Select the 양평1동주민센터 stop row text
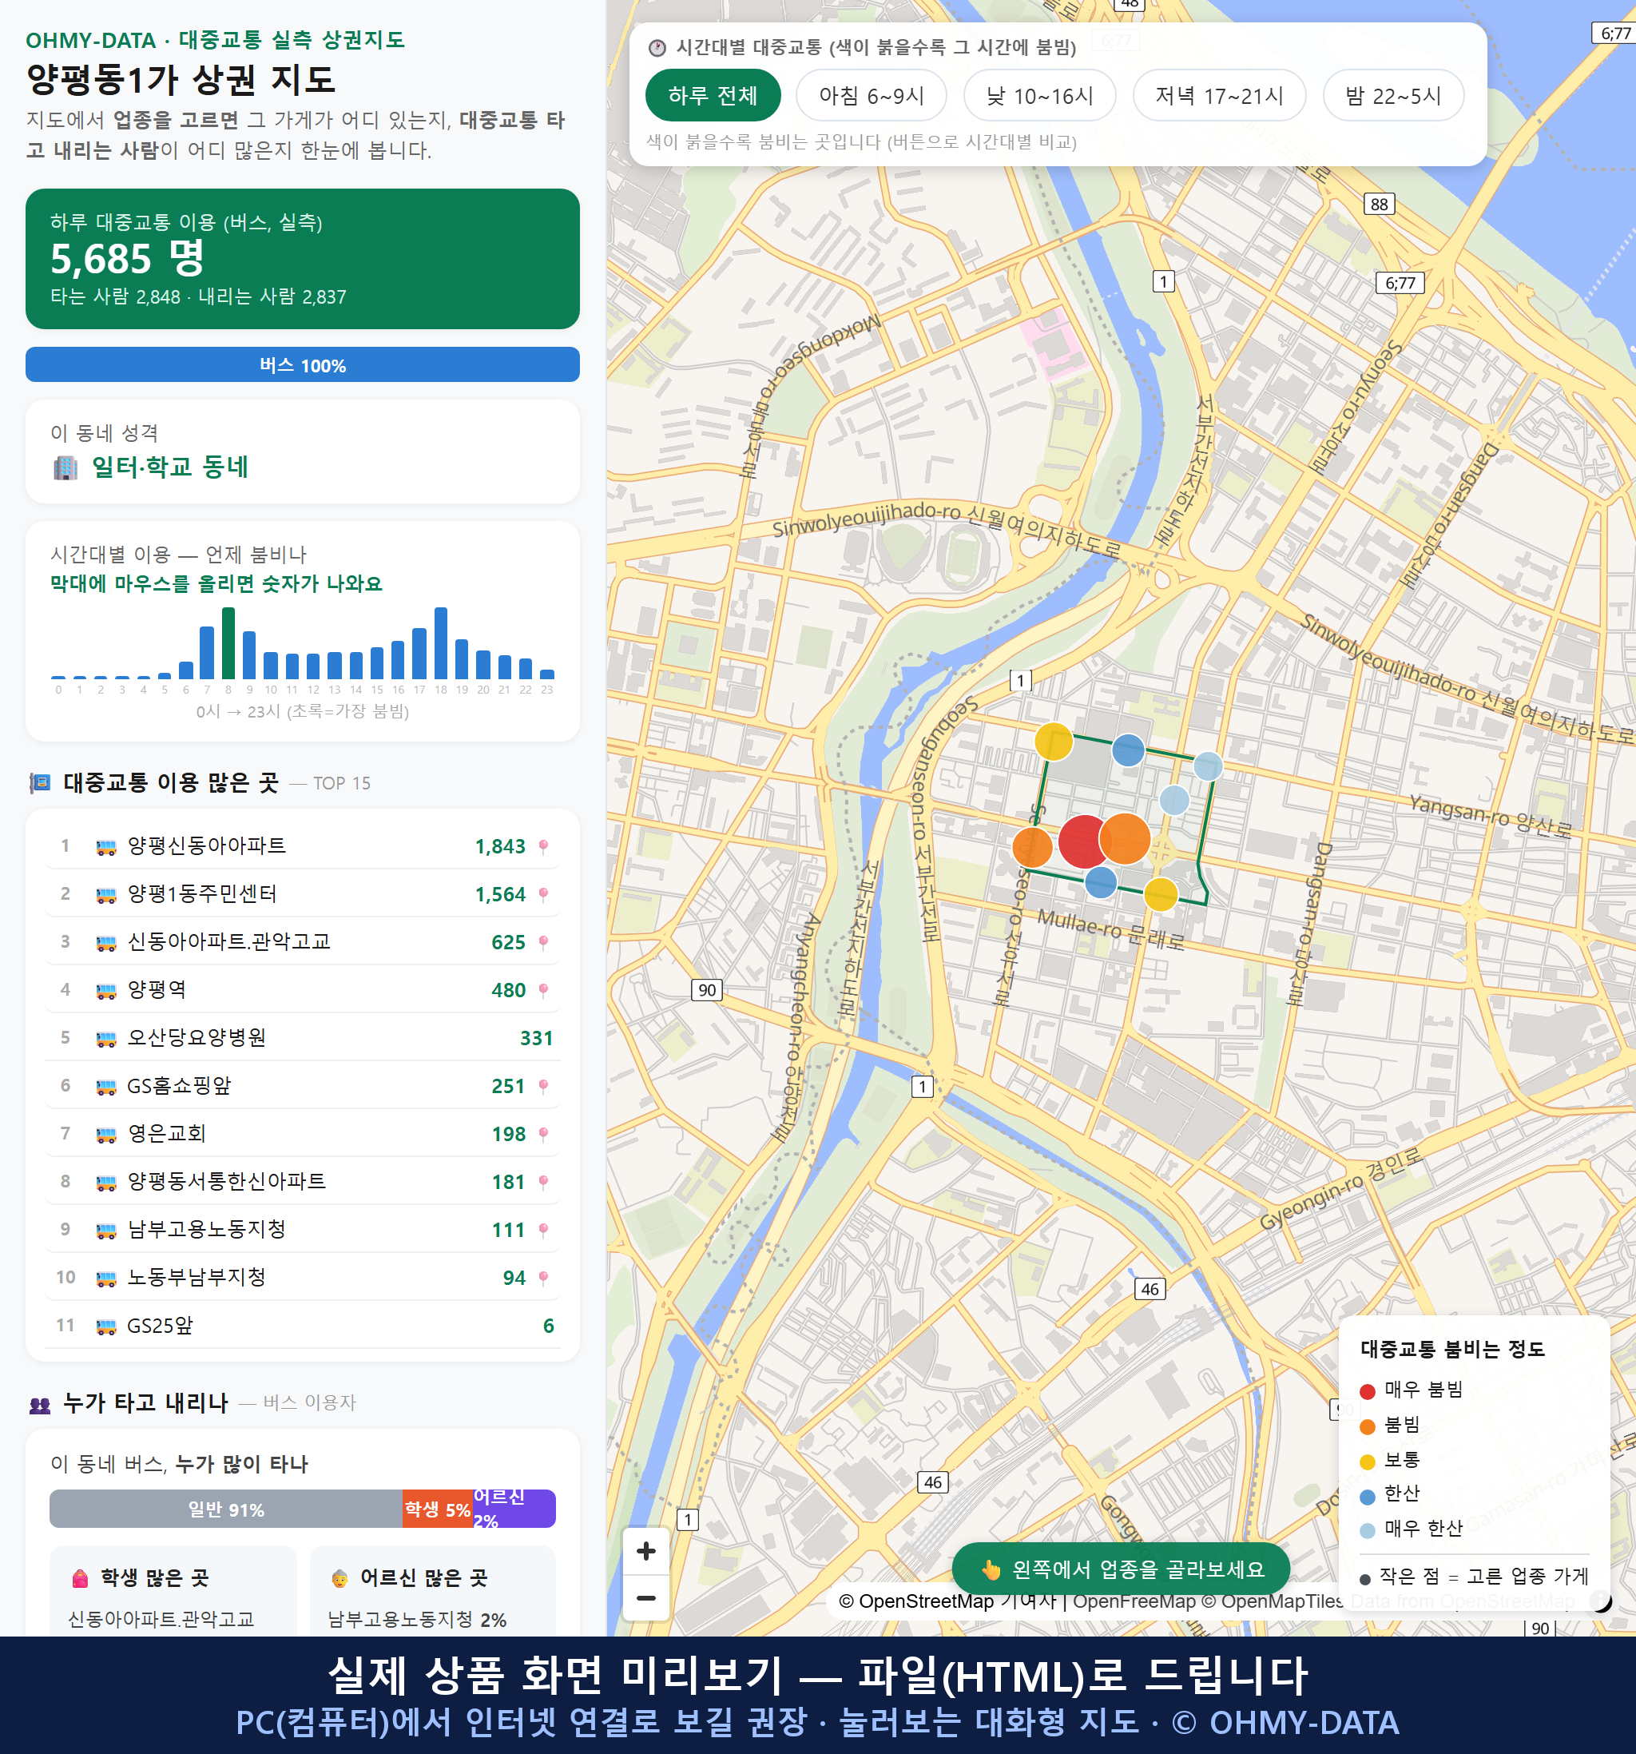 point(202,893)
